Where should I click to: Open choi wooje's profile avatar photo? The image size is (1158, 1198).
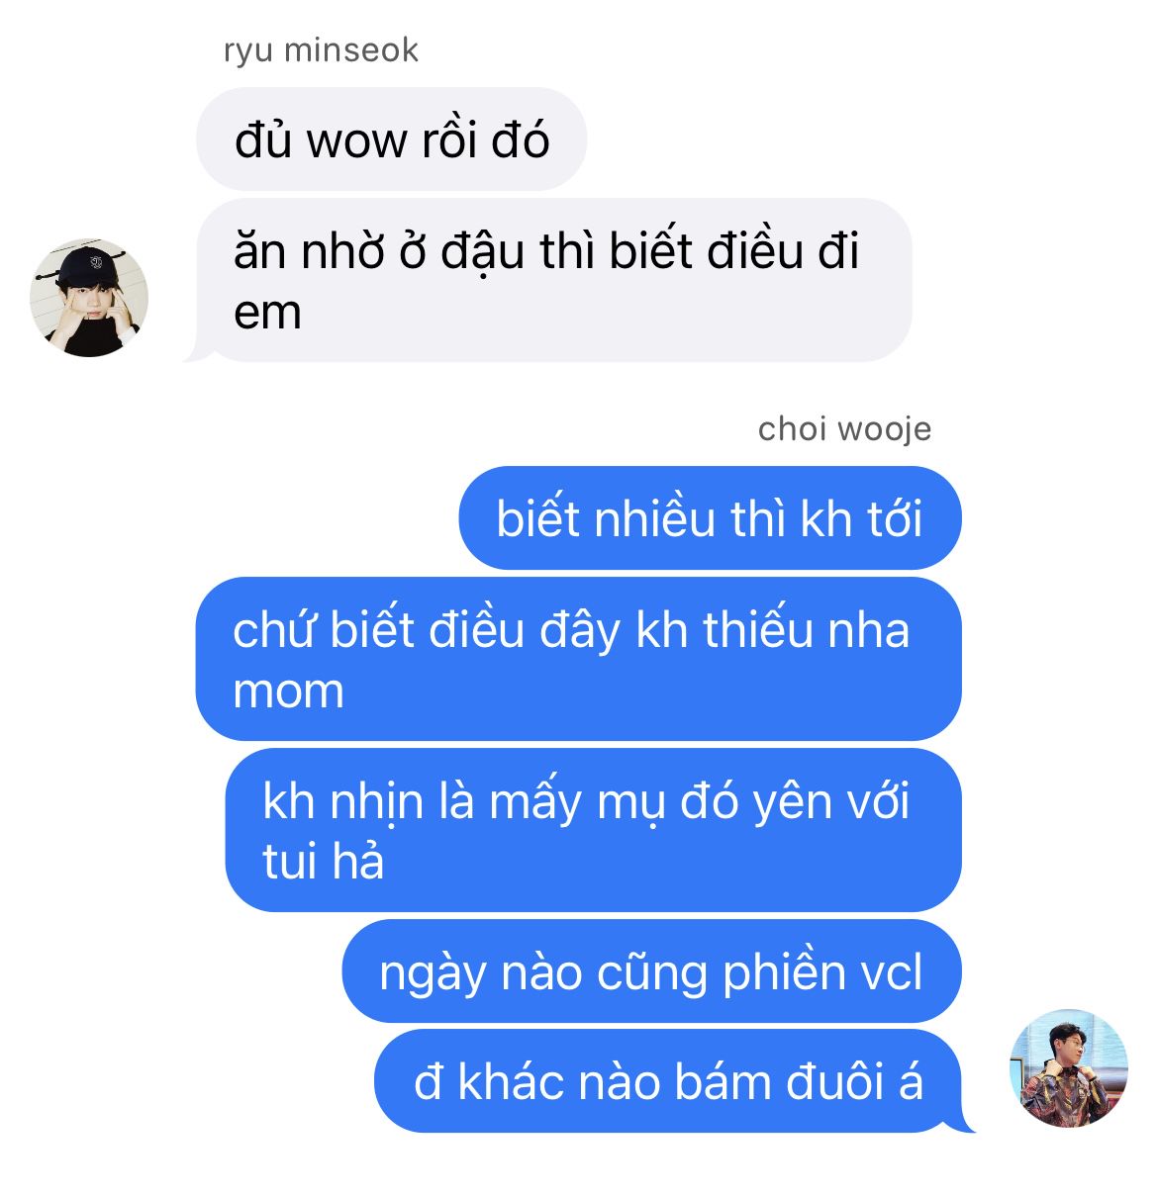point(1069,1068)
